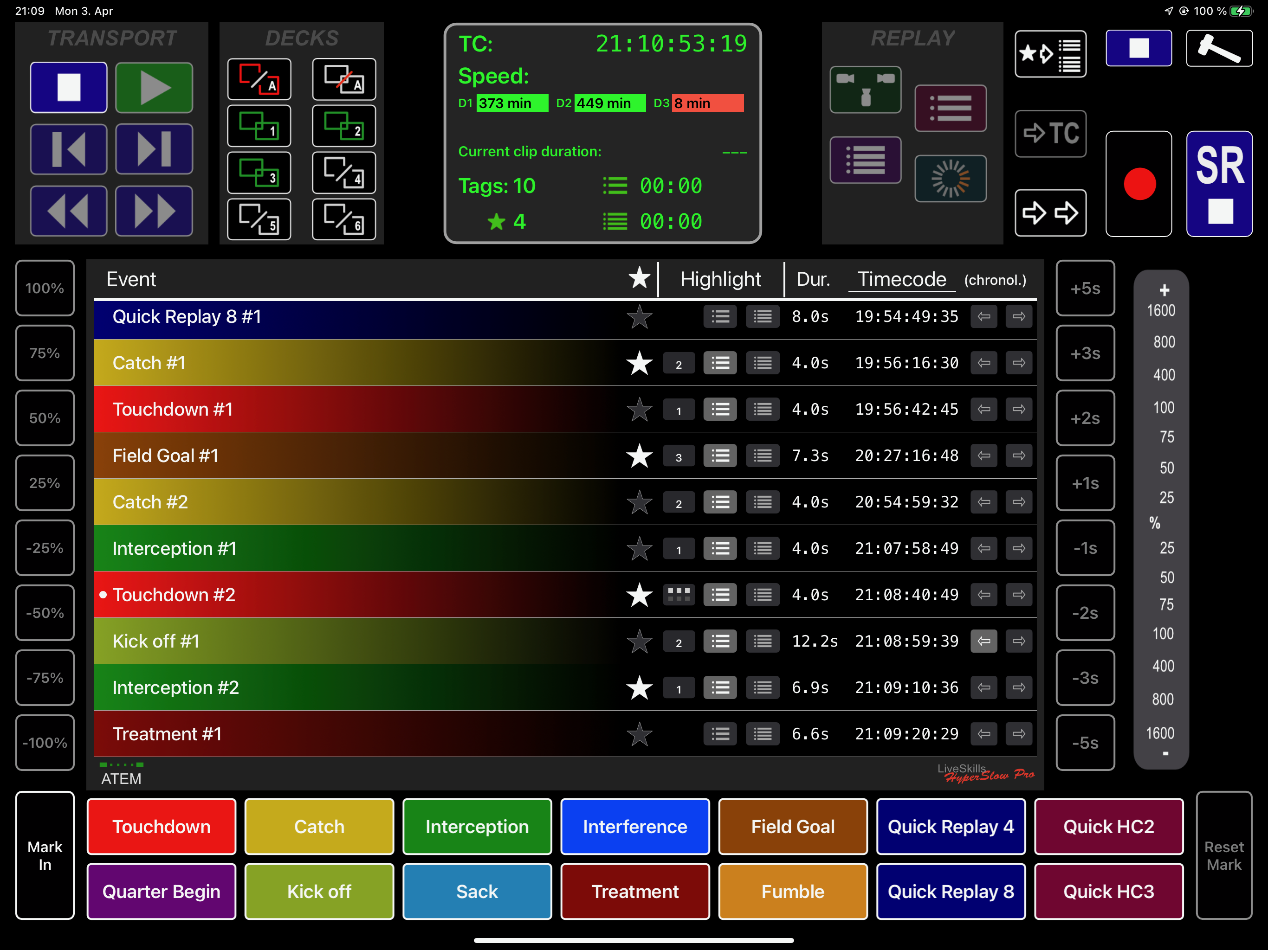Set playback speed to -25% preset
1268x950 pixels.
click(45, 548)
